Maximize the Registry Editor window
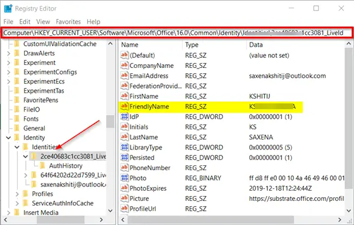This screenshot has height=225, width=354. (x=316, y=8)
